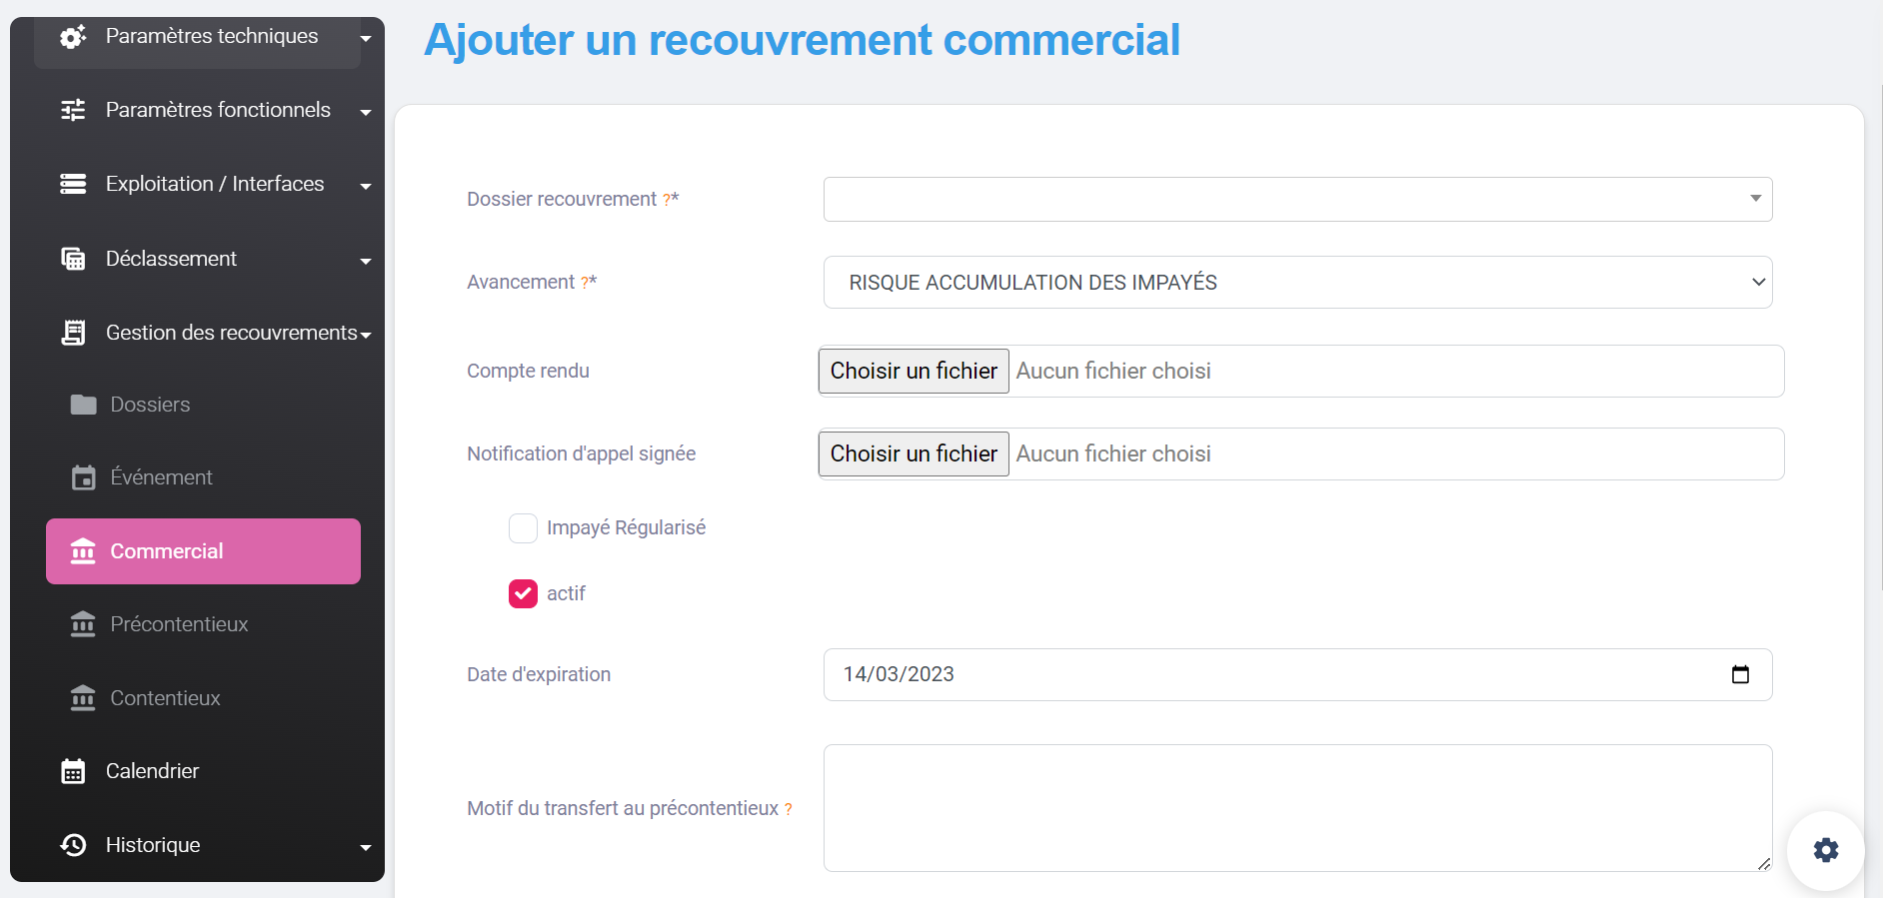1883x898 pixels.
Task: Click the Événement calendar icon
Action: click(83, 477)
